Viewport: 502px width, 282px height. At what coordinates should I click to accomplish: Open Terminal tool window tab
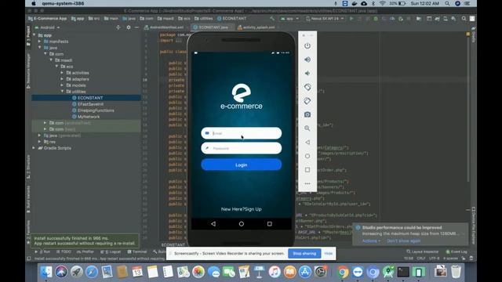(137, 252)
